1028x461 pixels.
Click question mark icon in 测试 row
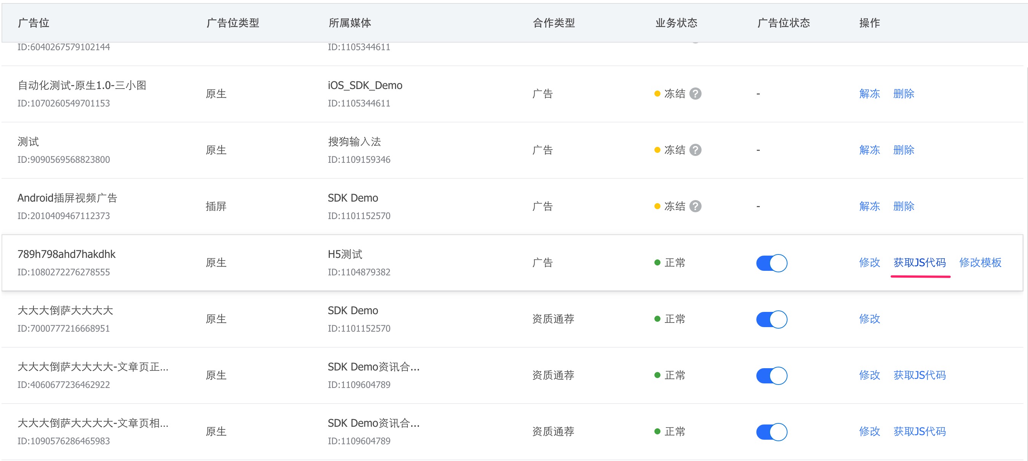pos(695,150)
